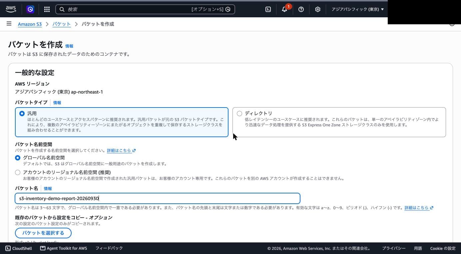Navigate to Amazon S3 breadcrumb
Viewport: 461px width, 254px height.
(x=30, y=24)
